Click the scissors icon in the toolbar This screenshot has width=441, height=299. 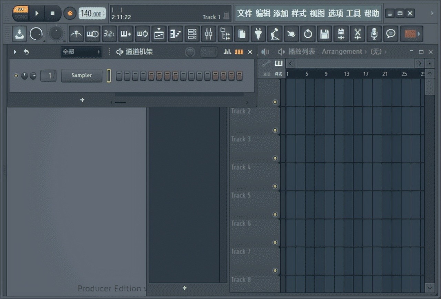(358, 34)
